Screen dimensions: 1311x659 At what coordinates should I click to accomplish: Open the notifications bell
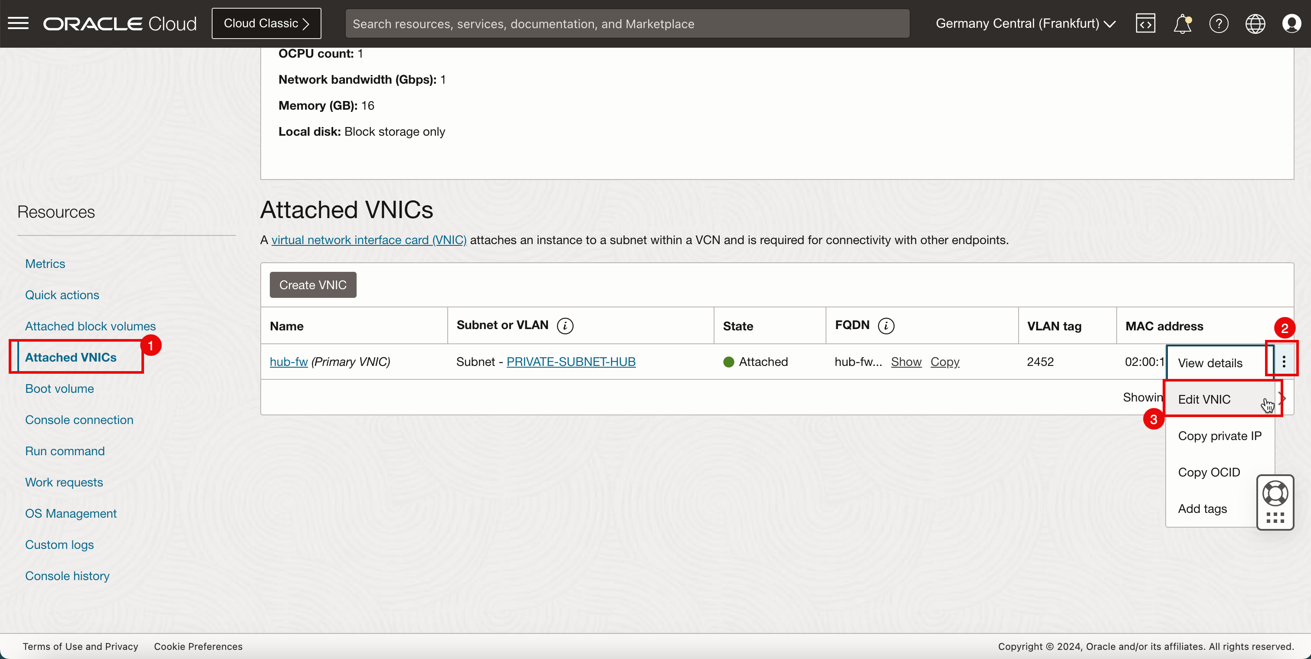point(1182,23)
